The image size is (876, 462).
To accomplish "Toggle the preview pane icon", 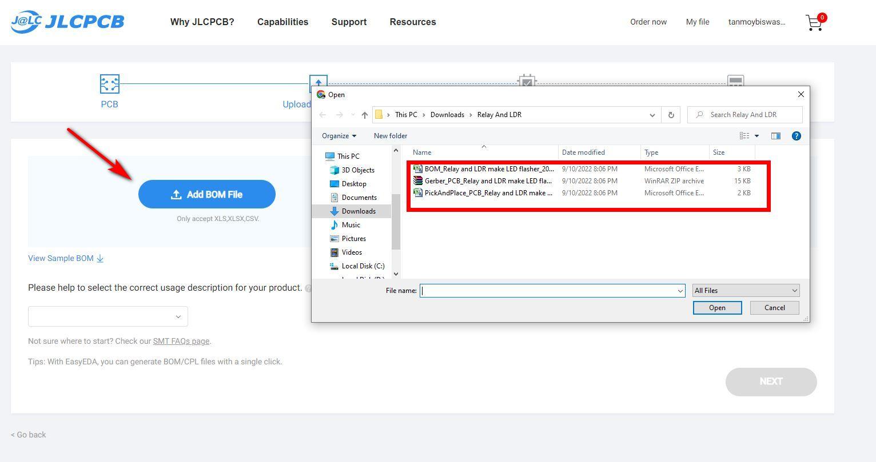I will pos(776,136).
